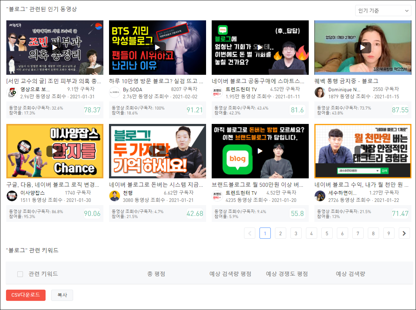Play the 네이버 블로그 공동구매 video thumbnail
This screenshot has height=310, width=416.
(260, 47)
